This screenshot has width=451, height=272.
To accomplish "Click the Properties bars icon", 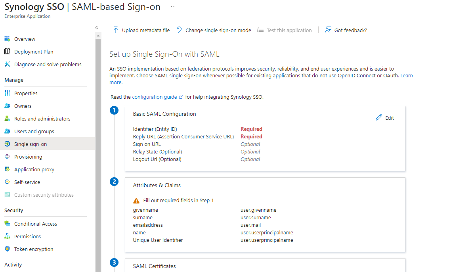I will tap(7, 93).
